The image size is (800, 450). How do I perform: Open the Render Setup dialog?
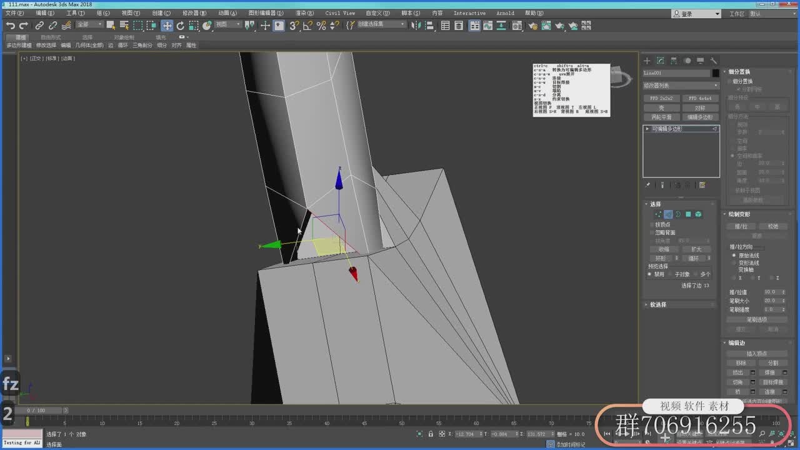(532, 26)
